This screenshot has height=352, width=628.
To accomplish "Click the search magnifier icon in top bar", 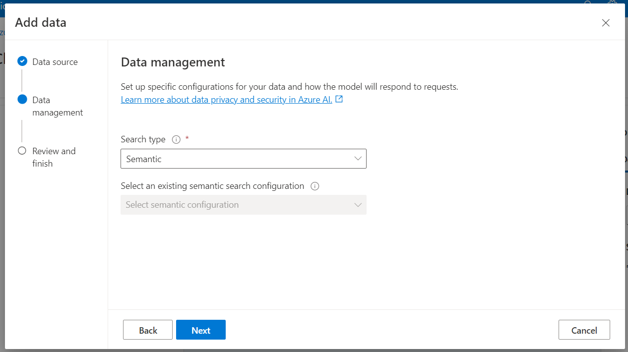I will tap(588, 2).
